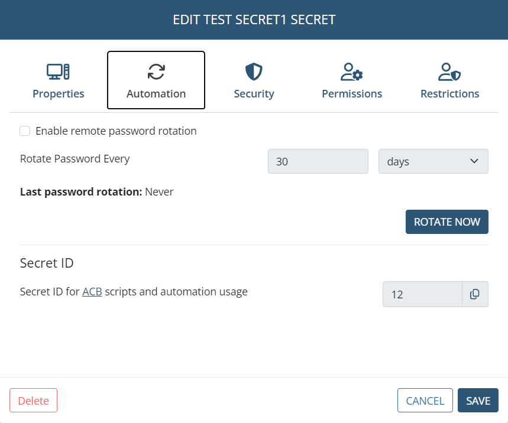Click the Secret ID value field

[422, 294]
